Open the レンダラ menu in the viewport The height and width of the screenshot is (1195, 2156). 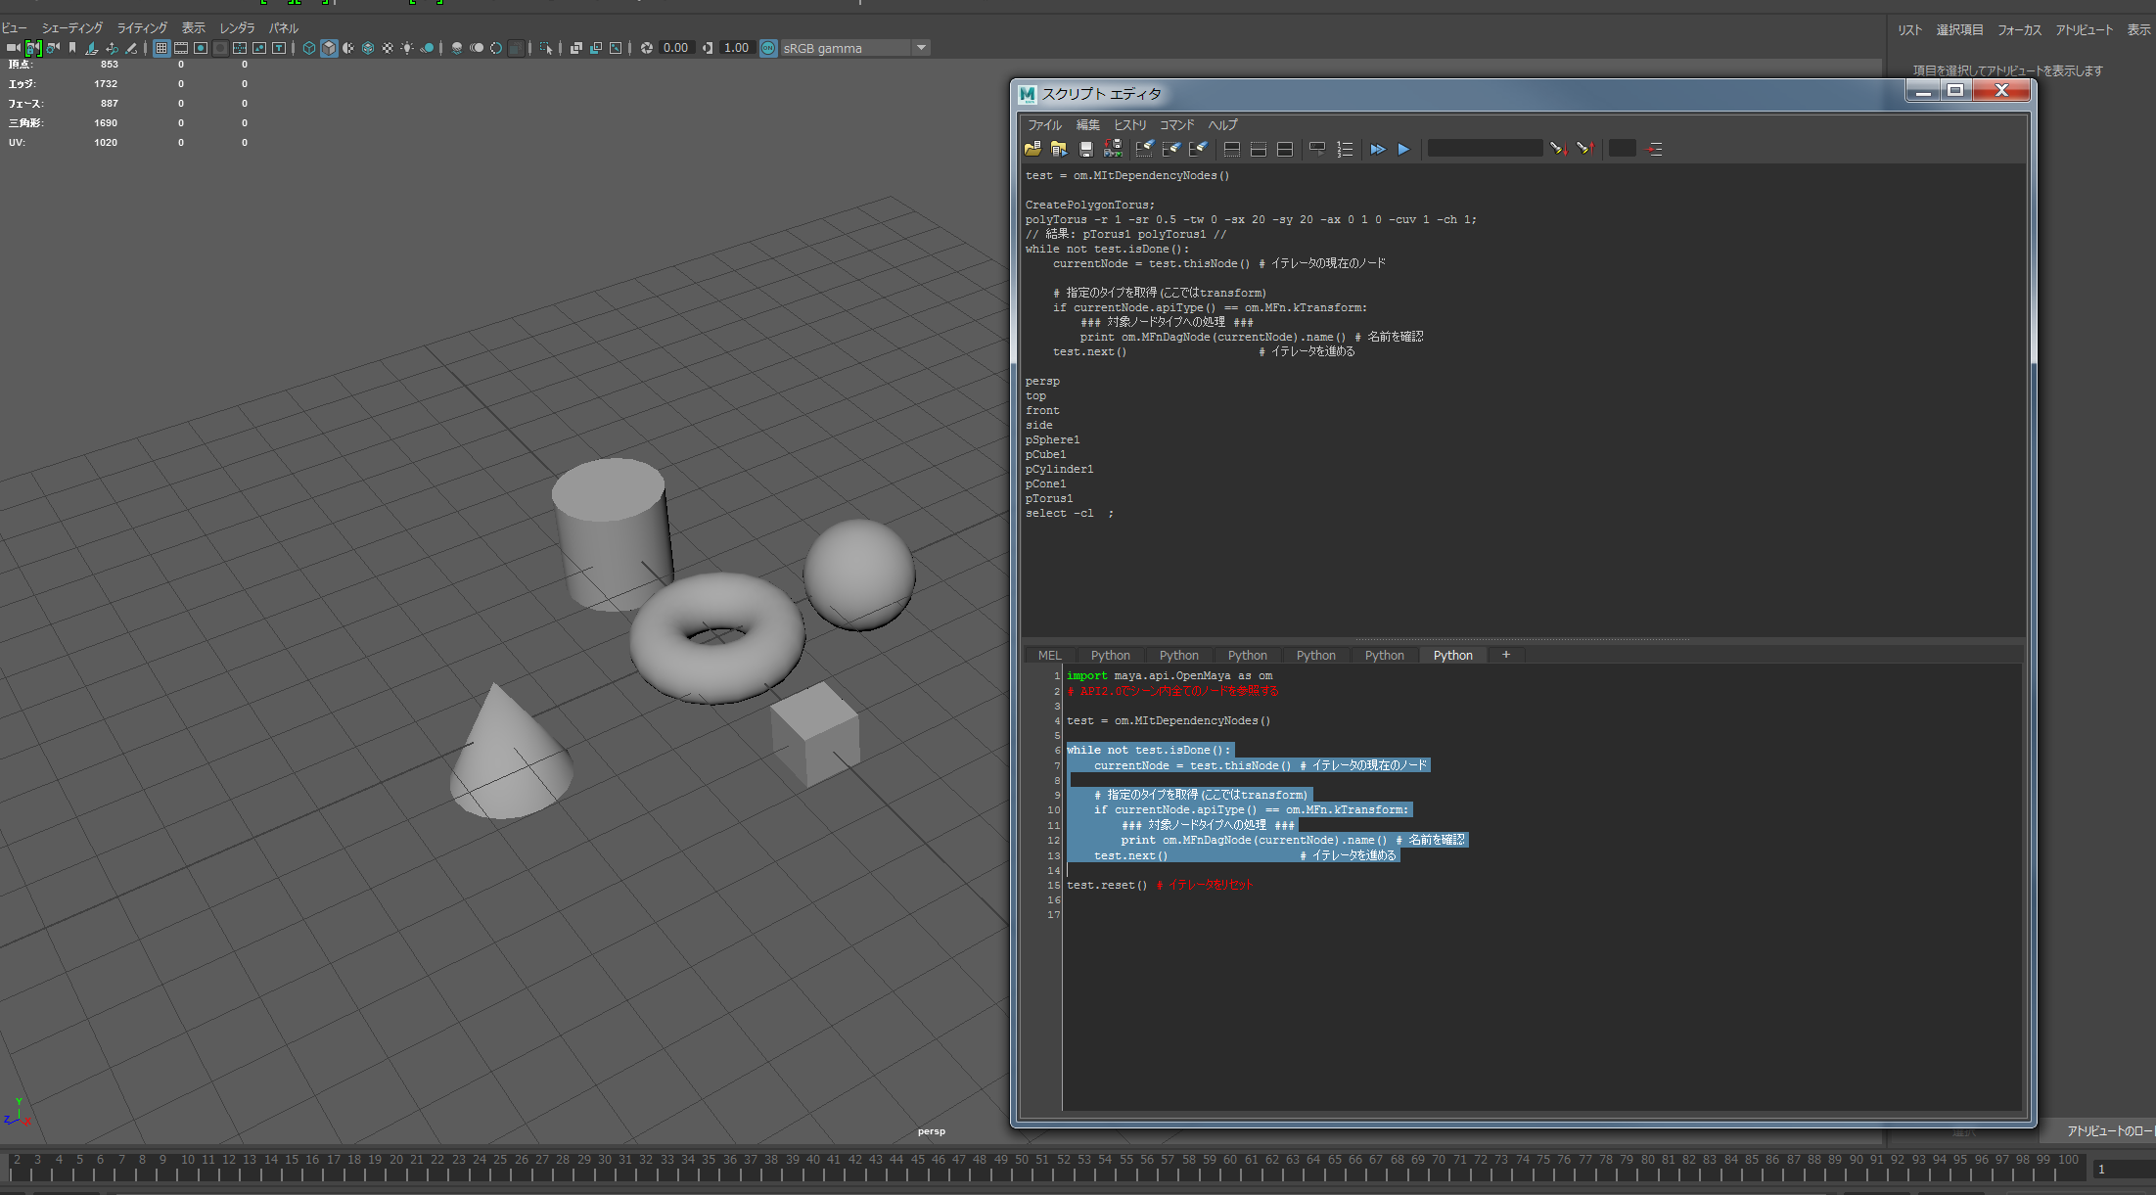tap(235, 27)
